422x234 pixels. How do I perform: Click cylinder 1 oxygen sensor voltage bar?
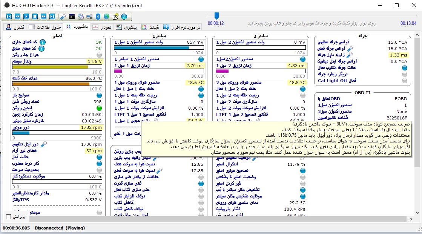[159, 47]
